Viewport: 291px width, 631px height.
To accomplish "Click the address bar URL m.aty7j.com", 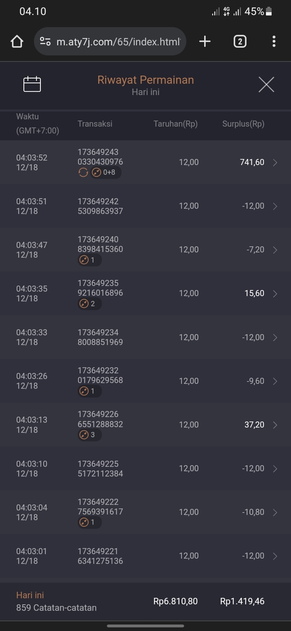I will (118, 41).
